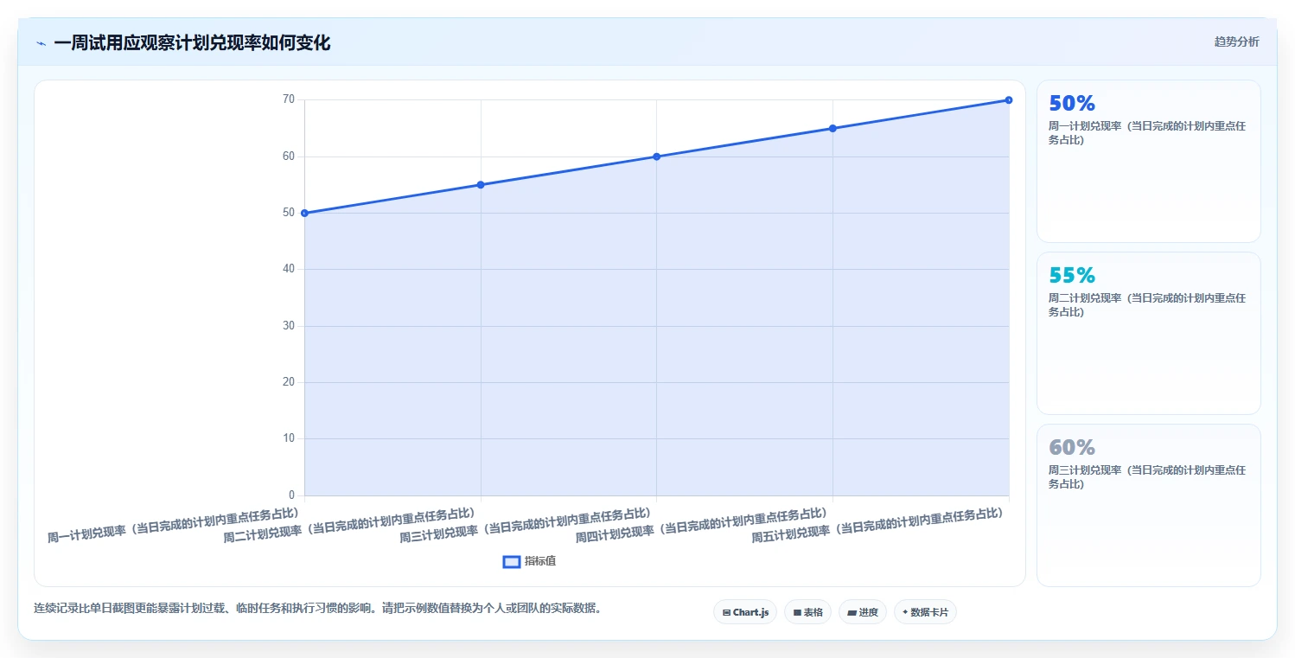Click the y-axis tick label 10
The image size is (1295, 658).
pyautogui.click(x=288, y=439)
